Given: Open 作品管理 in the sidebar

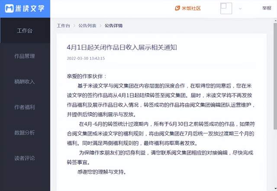Looking at the screenshot, I should click(x=25, y=56).
